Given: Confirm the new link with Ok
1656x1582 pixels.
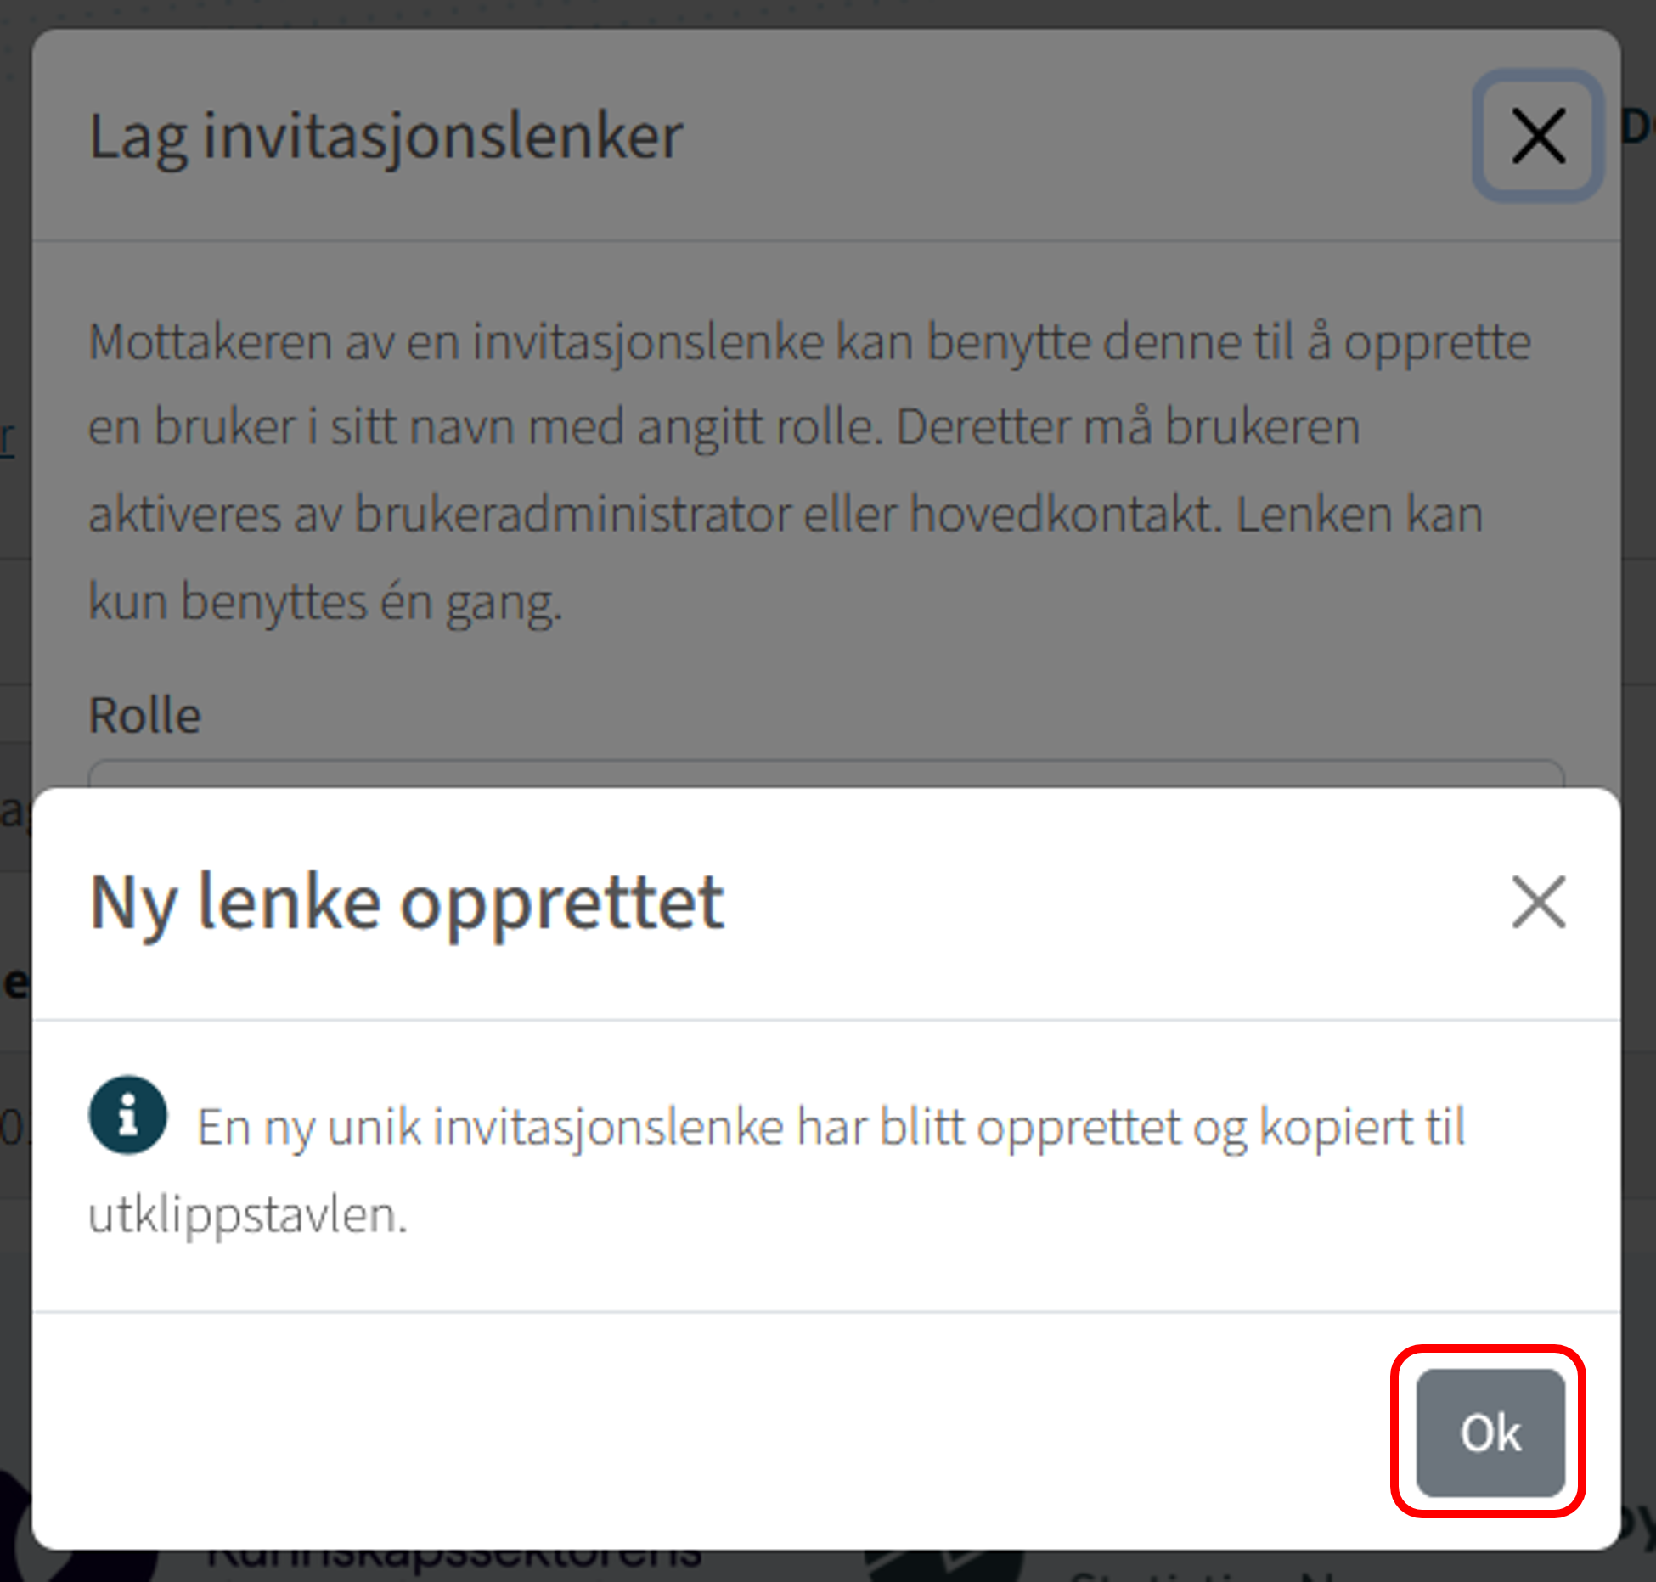Looking at the screenshot, I should (1490, 1432).
